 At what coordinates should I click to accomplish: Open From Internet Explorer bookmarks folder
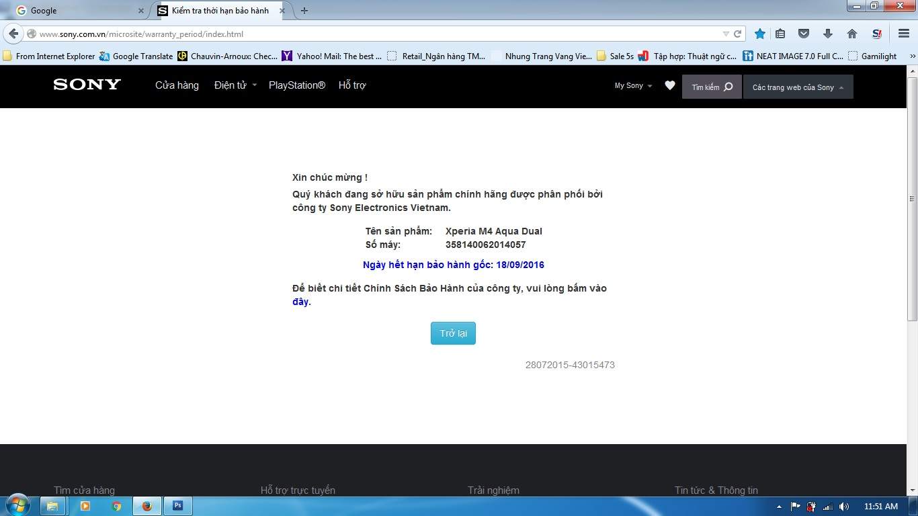point(49,56)
